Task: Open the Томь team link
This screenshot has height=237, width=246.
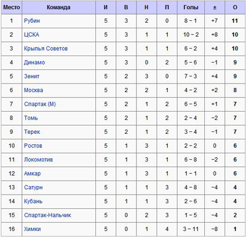Action: click(x=31, y=118)
